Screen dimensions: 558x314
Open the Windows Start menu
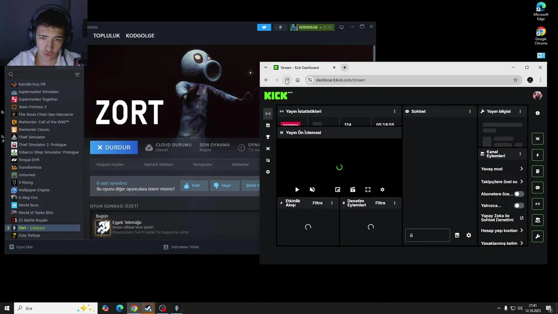pyautogui.click(x=7, y=308)
